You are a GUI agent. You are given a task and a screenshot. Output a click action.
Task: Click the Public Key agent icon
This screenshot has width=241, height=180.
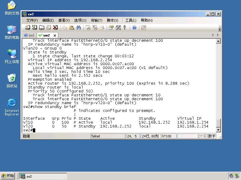(125, 28)
